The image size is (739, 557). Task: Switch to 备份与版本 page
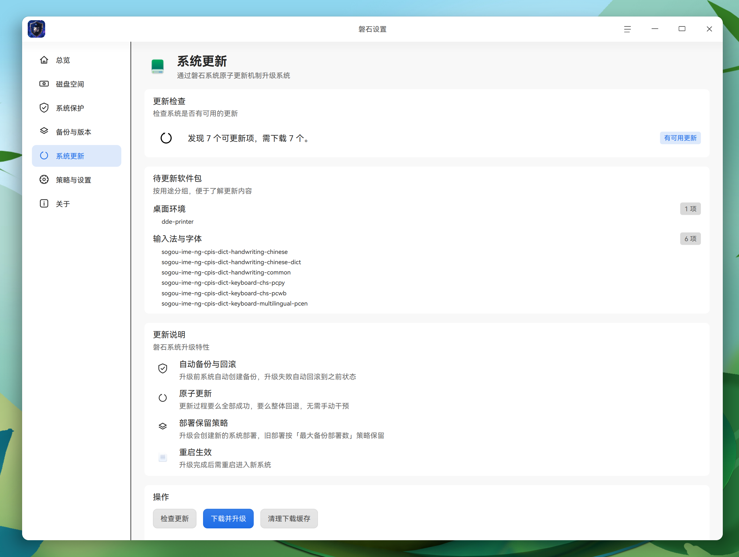77,132
